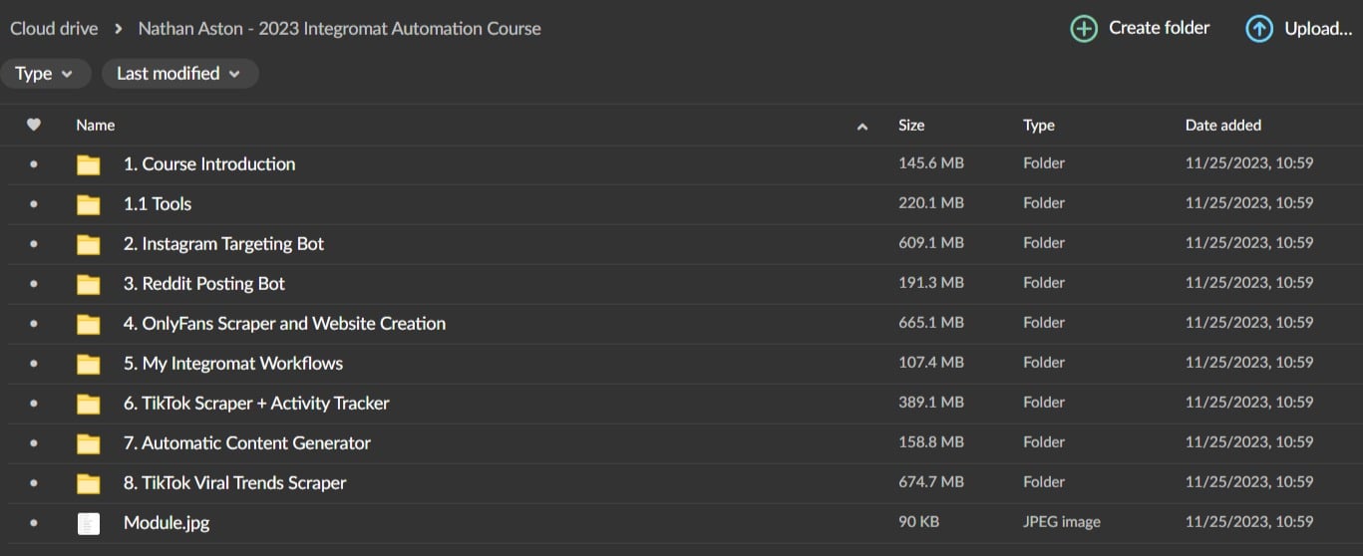Go to Cloud drive breadcrumb link
Screen dimensions: 1363x556
tap(54, 29)
